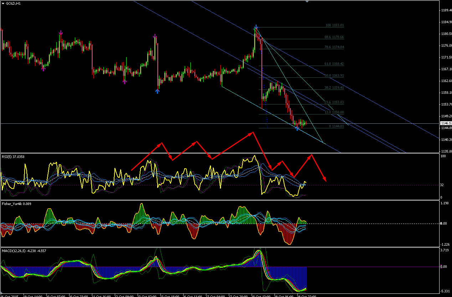The width and height of the screenshot is (452, 297).
Task: Click the chart shift triangle marker at top
Action: click(307, 1)
